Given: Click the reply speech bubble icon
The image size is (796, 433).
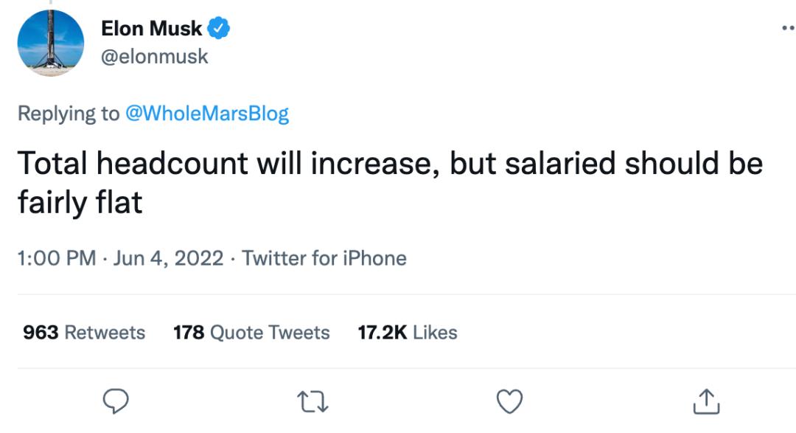Looking at the screenshot, I should (x=115, y=401).
